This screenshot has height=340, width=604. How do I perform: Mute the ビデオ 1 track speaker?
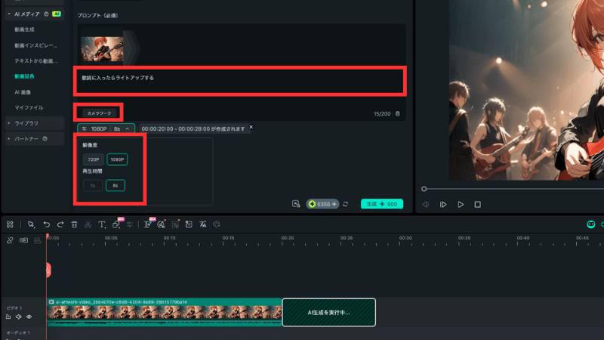pyautogui.click(x=18, y=317)
